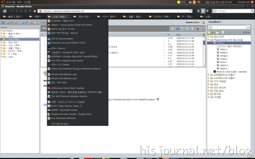Image resolution: width=255 pixels, height=159 pixels.
Task: Delete article with the red X icon
Action: 198,29
